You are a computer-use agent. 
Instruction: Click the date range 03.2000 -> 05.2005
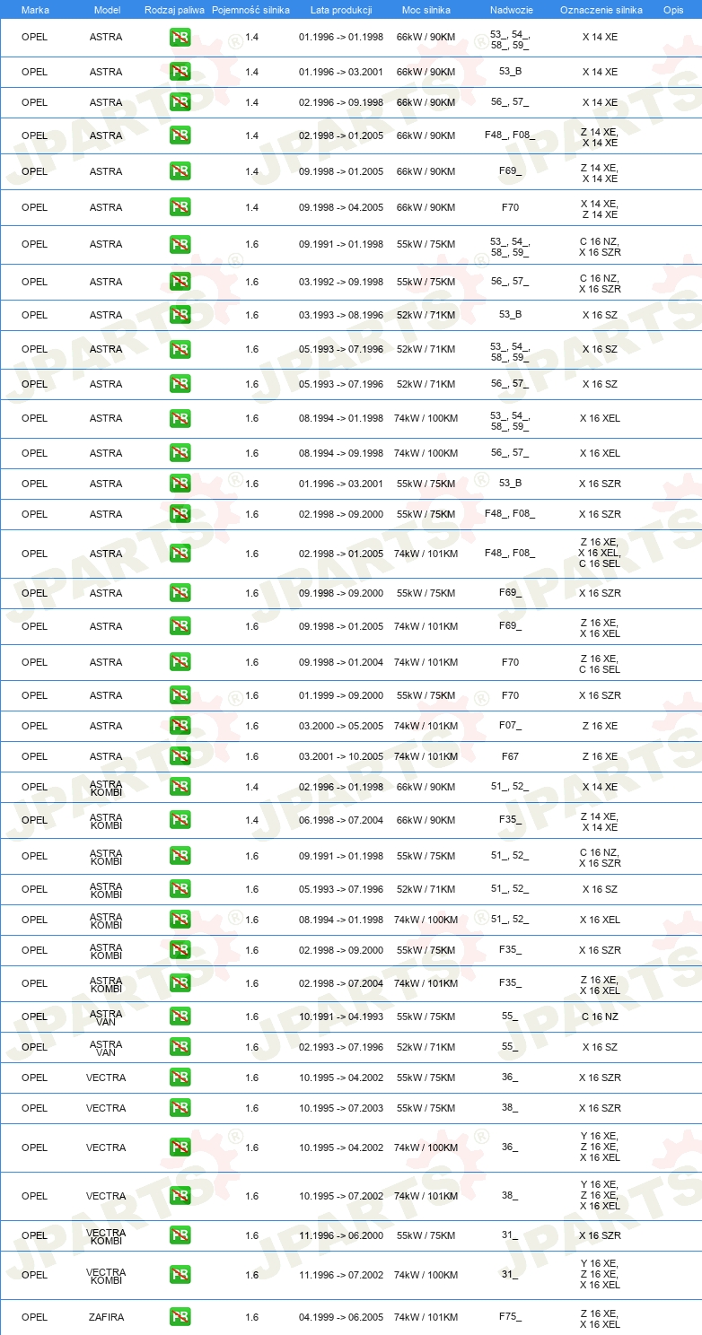click(x=341, y=726)
